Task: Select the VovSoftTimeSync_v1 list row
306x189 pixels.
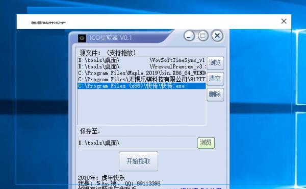Action: 142,60
